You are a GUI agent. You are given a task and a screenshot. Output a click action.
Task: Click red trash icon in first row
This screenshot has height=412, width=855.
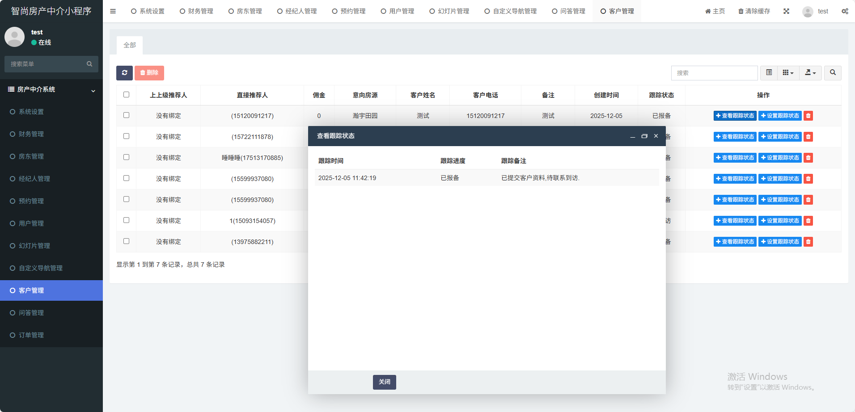point(808,116)
